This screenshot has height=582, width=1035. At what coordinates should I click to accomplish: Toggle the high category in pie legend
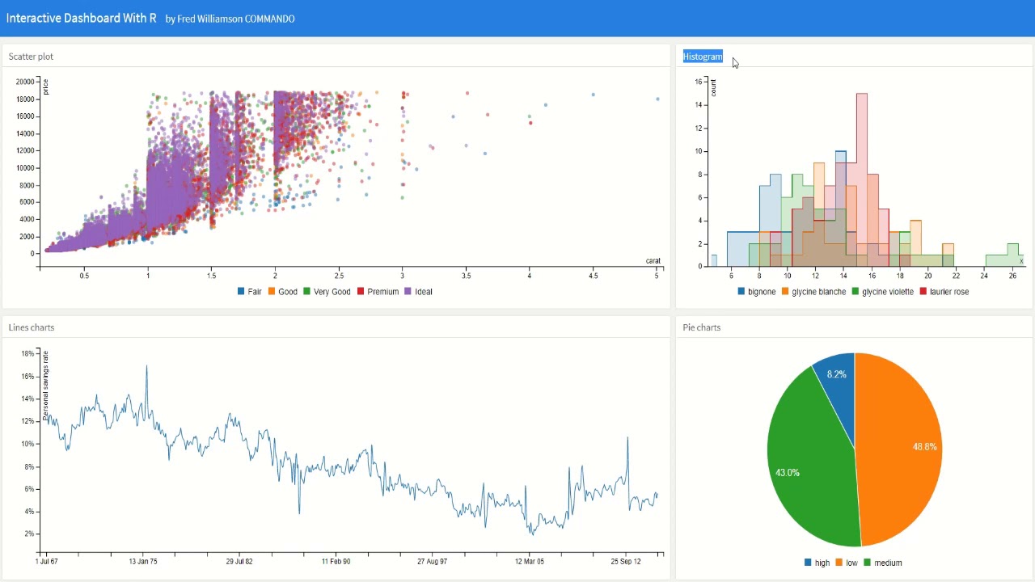[817, 563]
